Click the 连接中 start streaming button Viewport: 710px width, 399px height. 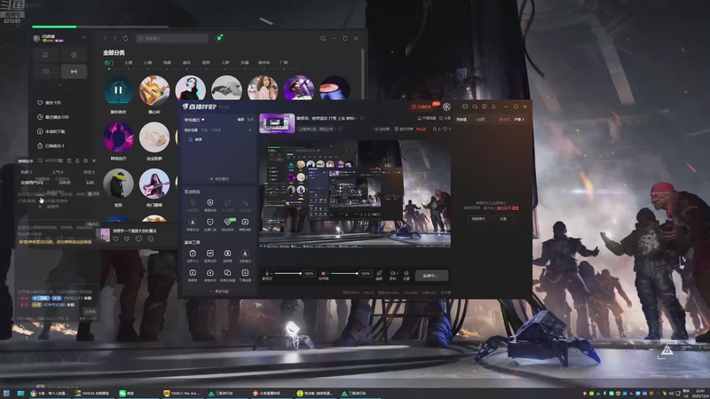pos(431,275)
